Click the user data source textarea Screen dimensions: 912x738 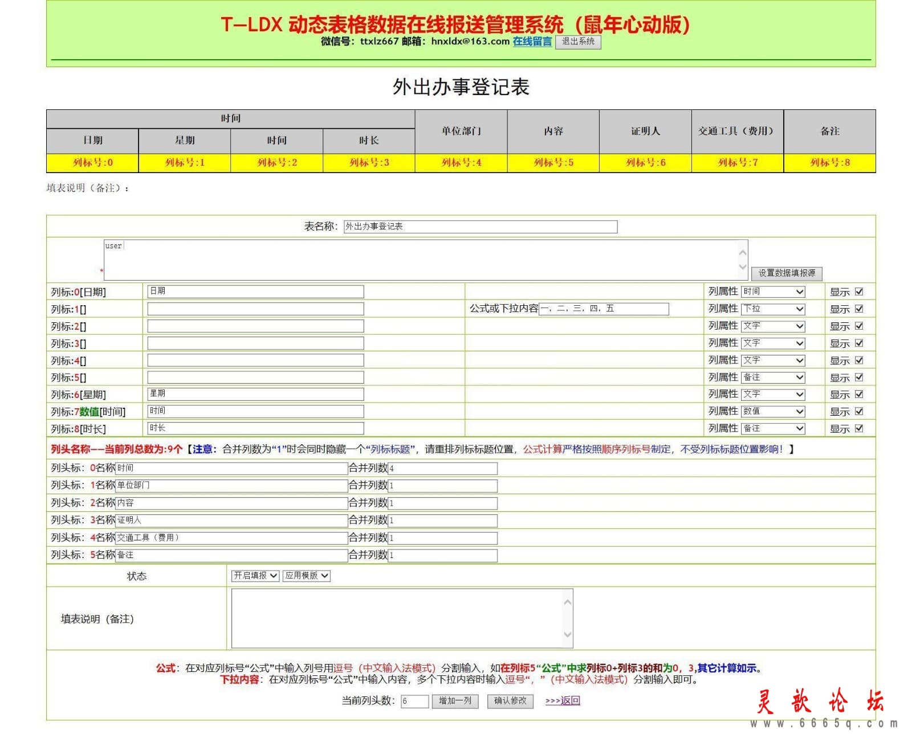point(425,260)
